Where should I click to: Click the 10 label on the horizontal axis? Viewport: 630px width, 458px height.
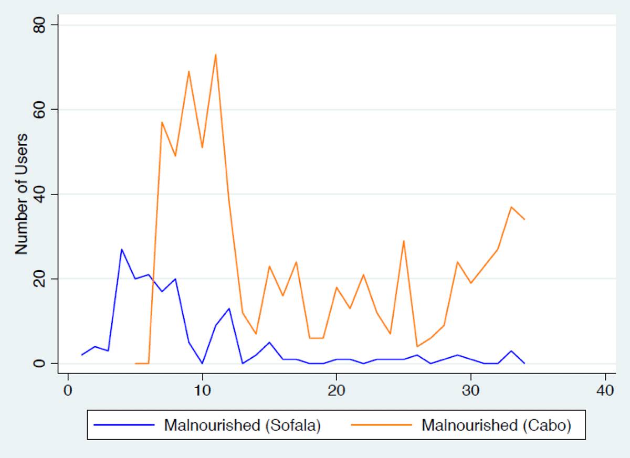pyautogui.click(x=202, y=391)
